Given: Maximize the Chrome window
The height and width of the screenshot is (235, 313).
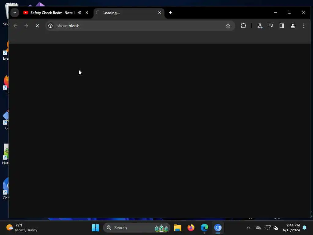Looking at the screenshot, I should 289,12.
